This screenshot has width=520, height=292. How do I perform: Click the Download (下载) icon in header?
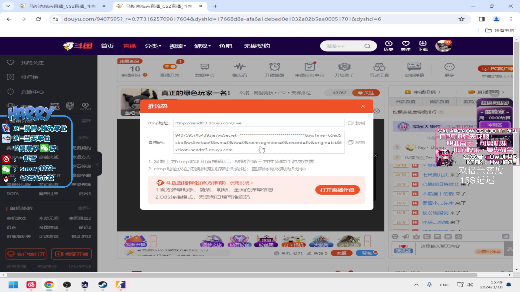pos(423,46)
